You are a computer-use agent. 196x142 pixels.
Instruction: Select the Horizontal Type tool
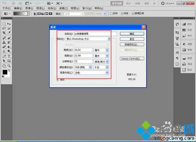(x=9, y=56)
